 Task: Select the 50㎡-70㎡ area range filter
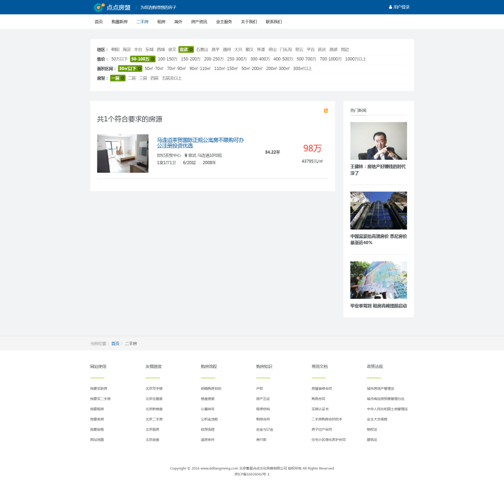(154, 68)
